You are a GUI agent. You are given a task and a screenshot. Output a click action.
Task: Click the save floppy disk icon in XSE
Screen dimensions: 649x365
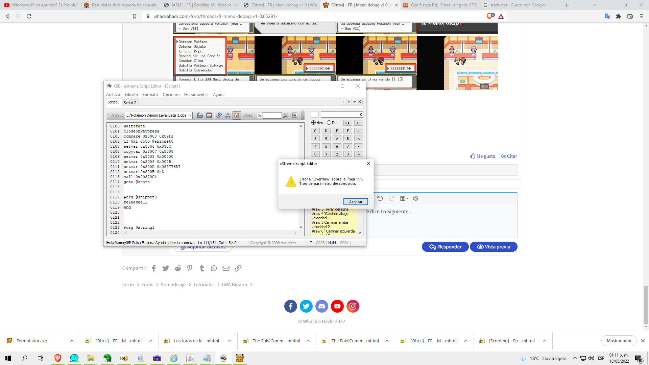[x=209, y=115]
